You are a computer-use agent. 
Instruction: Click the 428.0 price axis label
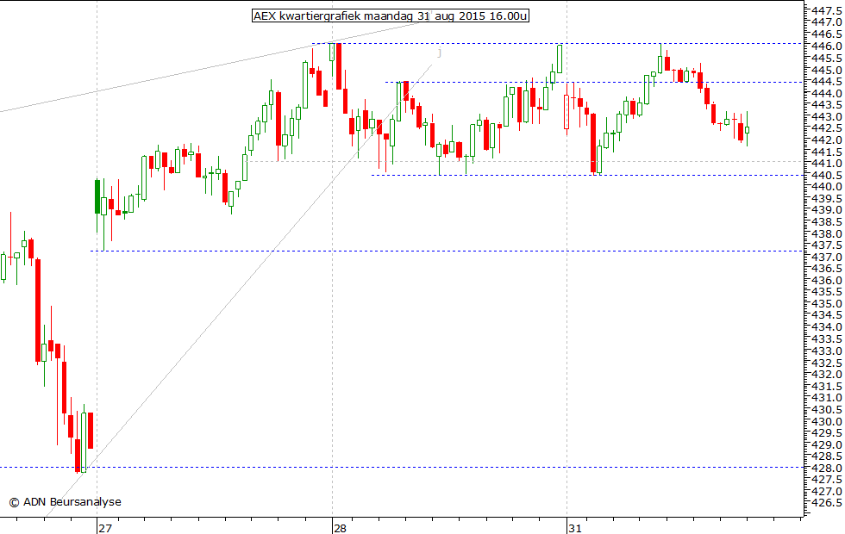827,469
